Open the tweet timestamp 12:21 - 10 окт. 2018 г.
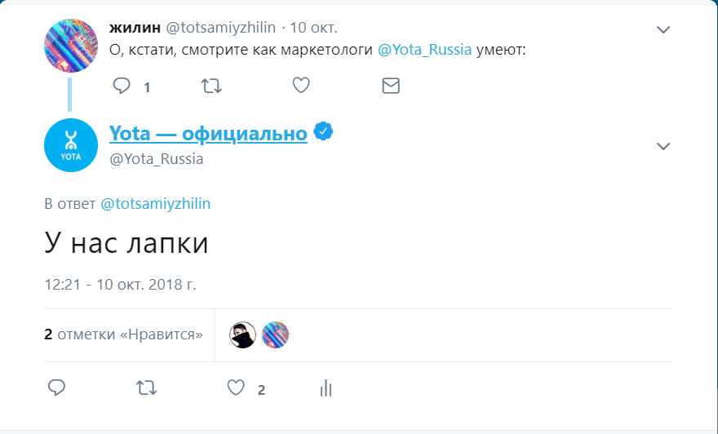The image size is (718, 434). click(x=120, y=285)
